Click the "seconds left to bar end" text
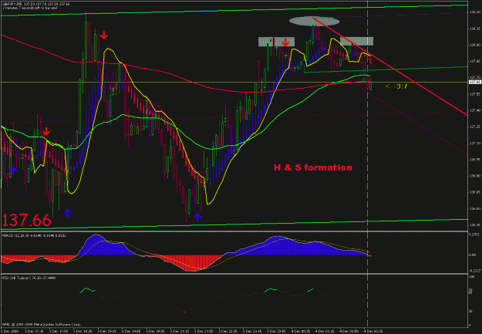This screenshot has height=334, width=482. pyautogui.click(x=29, y=8)
